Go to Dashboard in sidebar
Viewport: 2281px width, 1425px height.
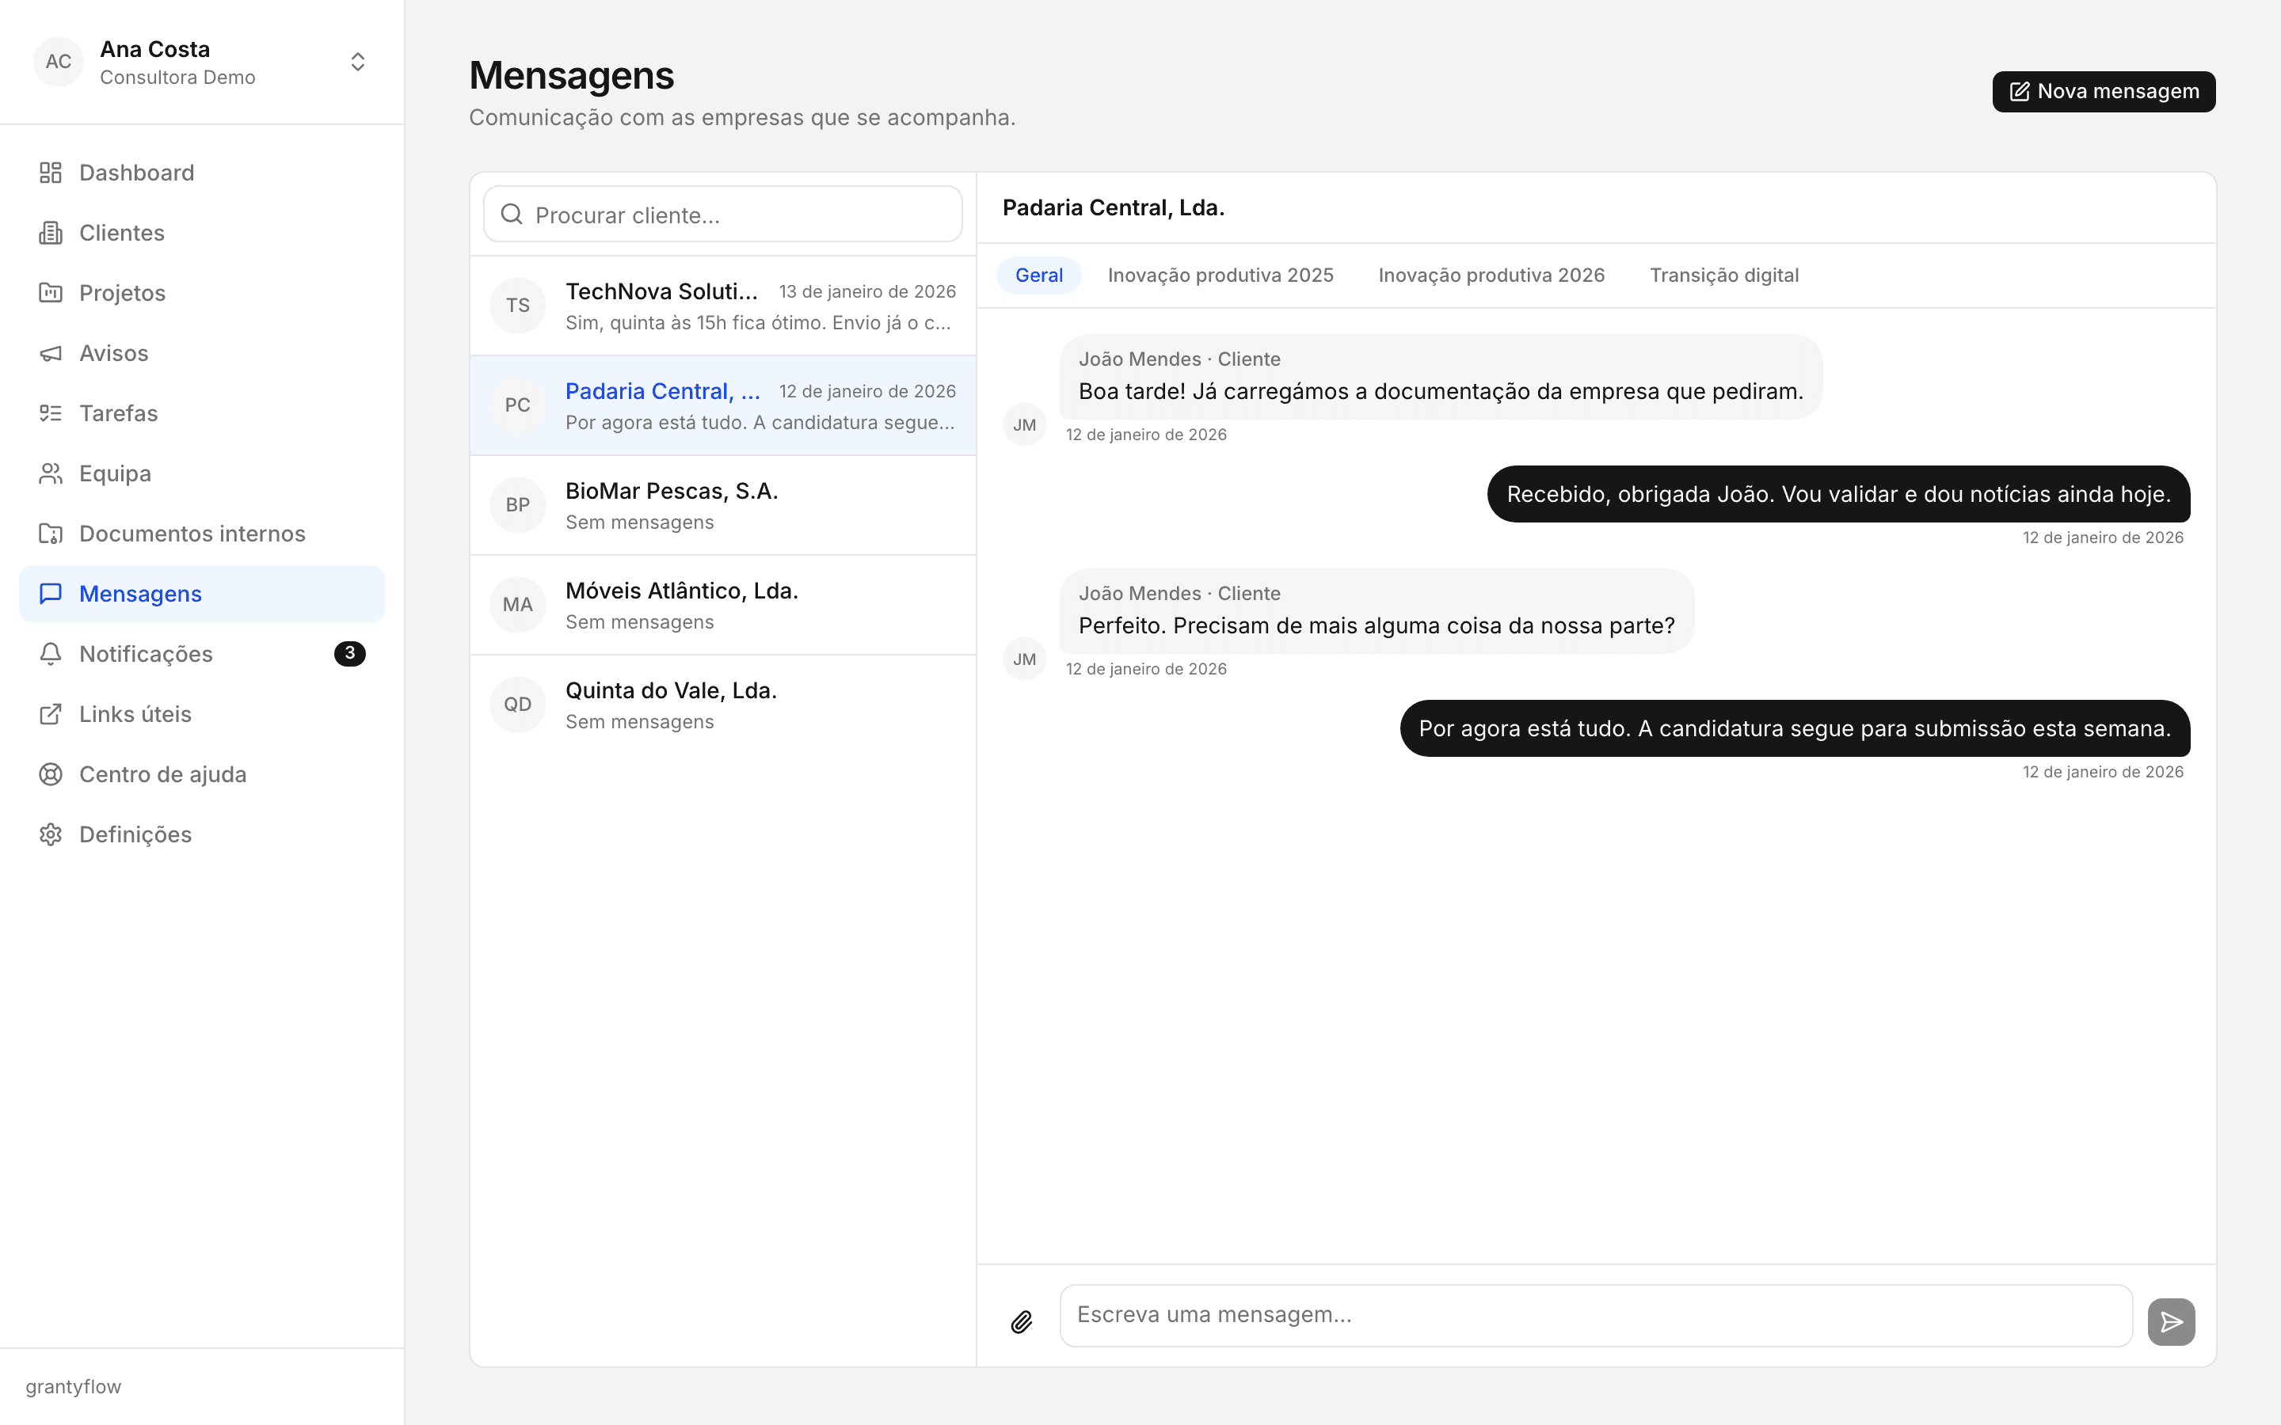coord(202,173)
